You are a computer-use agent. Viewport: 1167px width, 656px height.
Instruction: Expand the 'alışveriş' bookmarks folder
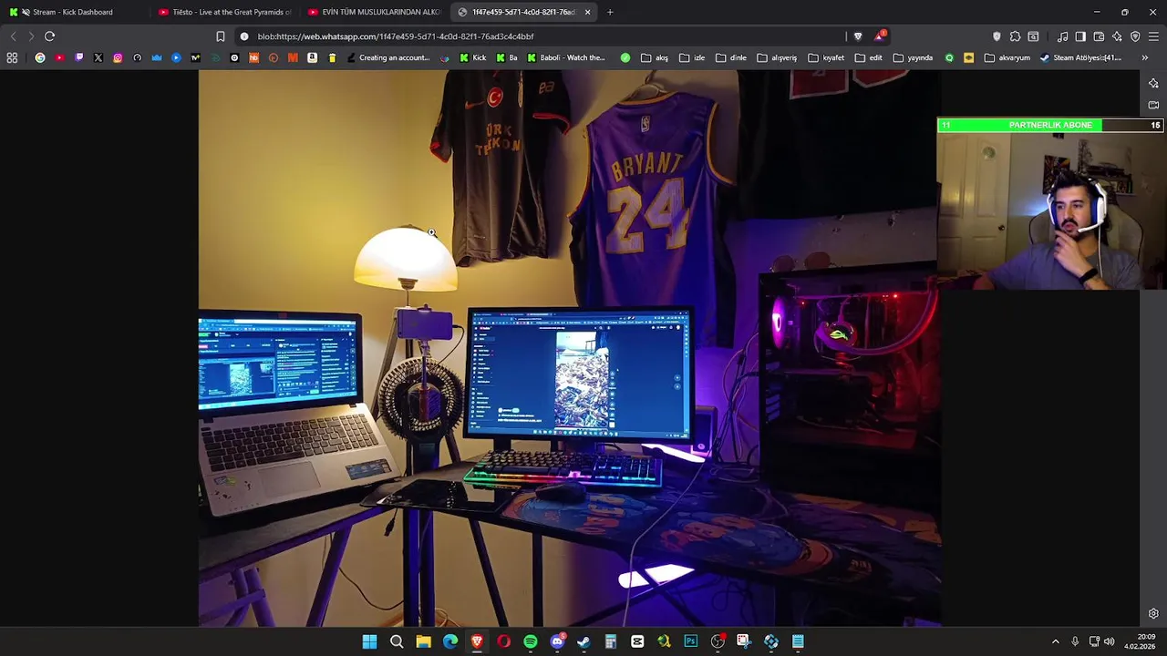[x=777, y=57]
